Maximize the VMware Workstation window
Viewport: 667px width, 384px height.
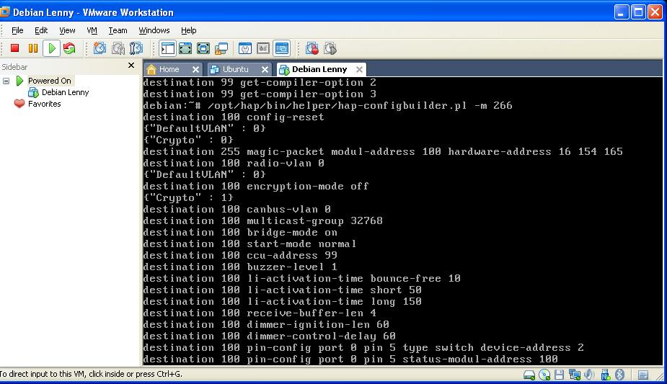[638, 12]
